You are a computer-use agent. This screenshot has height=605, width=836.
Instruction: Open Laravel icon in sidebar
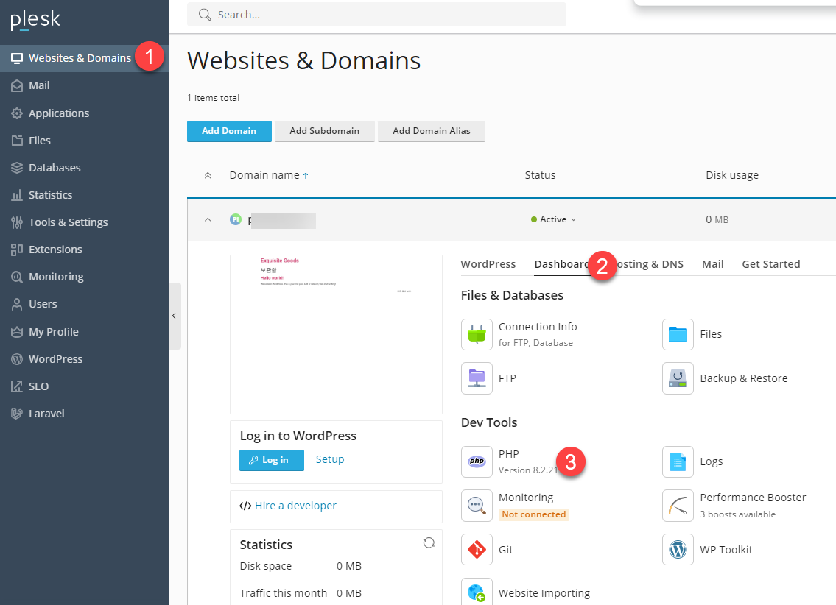pyautogui.click(x=17, y=414)
